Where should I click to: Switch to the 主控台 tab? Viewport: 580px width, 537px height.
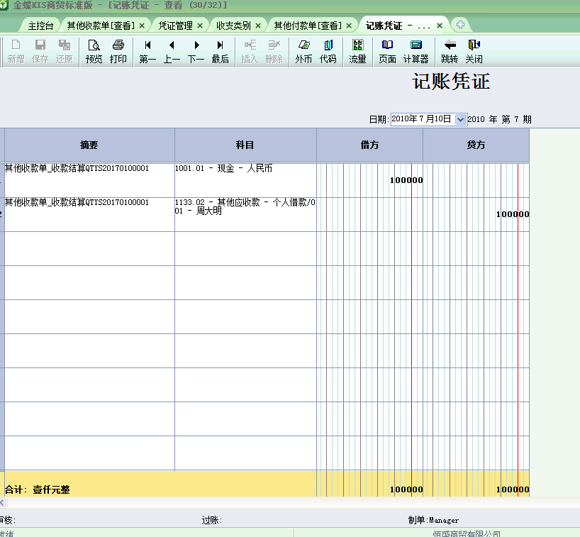[40, 26]
